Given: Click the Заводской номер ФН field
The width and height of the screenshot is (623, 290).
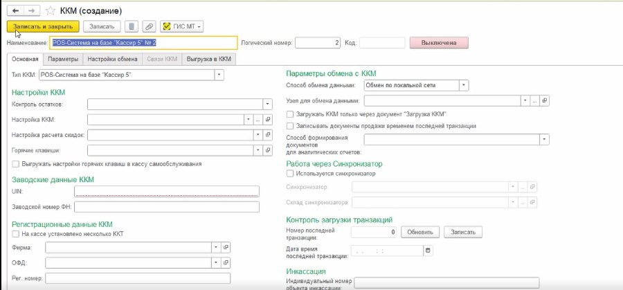Looking at the screenshot, I should coord(167,207).
